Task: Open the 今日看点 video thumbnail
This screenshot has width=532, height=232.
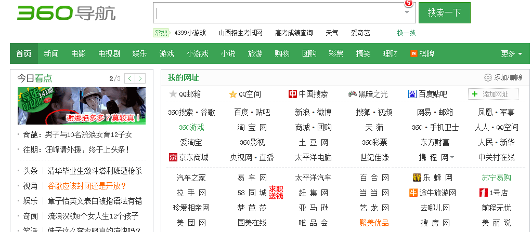Action: click(82, 106)
